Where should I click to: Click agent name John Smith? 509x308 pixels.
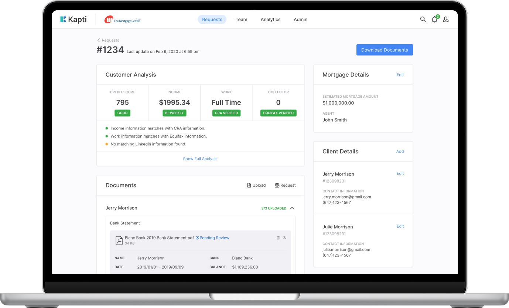pos(335,120)
